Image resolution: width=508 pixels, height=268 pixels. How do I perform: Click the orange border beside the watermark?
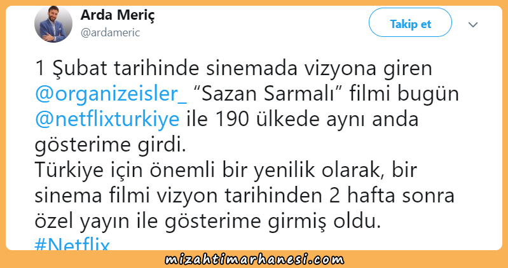click(421, 260)
